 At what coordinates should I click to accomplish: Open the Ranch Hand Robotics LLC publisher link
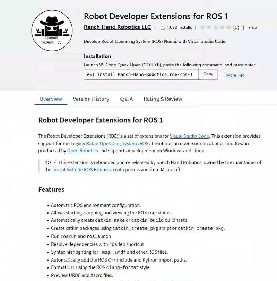pyautogui.click(x=117, y=27)
